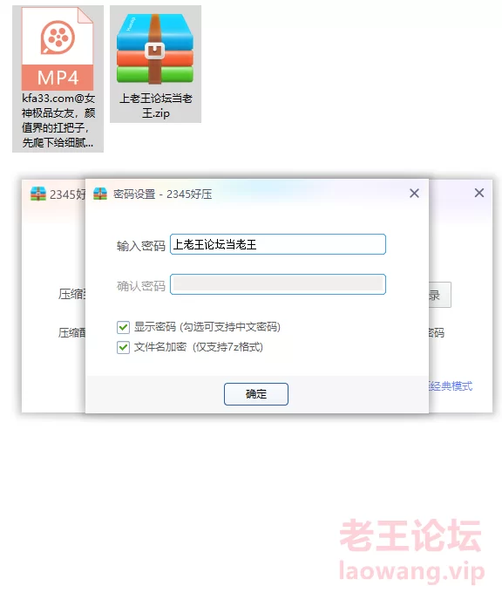Click the 2345好压 icon in the password dialog title
The width and height of the screenshot is (502, 593).
pyautogui.click(x=100, y=194)
